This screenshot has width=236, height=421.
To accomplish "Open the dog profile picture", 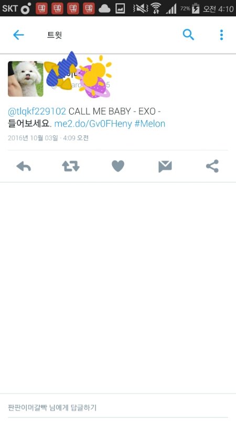I will [x=26, y=78].
